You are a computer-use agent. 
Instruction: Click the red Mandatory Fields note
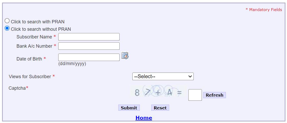264,10
